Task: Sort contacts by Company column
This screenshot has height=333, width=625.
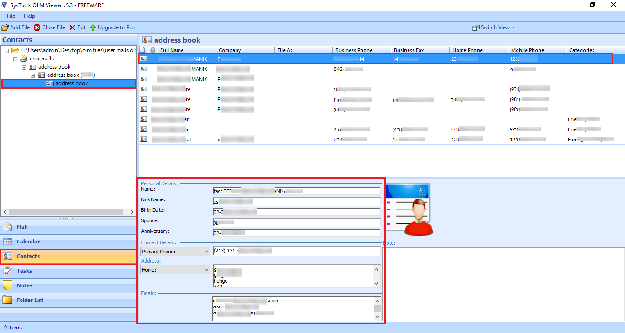Action: [x=245, y=50]
